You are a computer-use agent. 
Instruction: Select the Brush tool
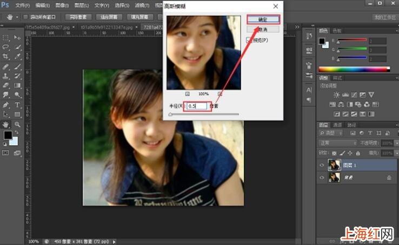[17, 67]
